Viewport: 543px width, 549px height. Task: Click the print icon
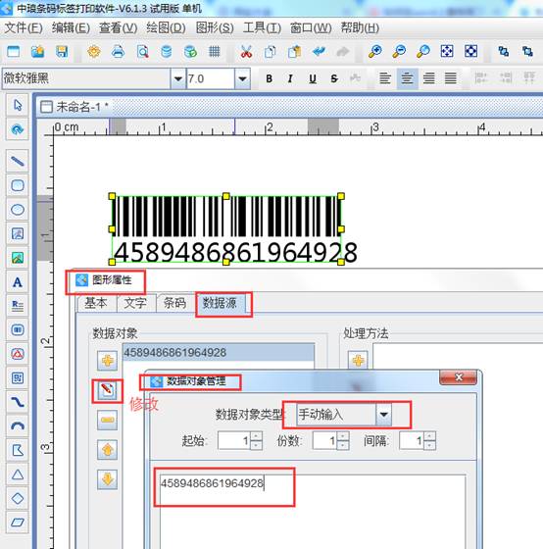pos(118,52)
